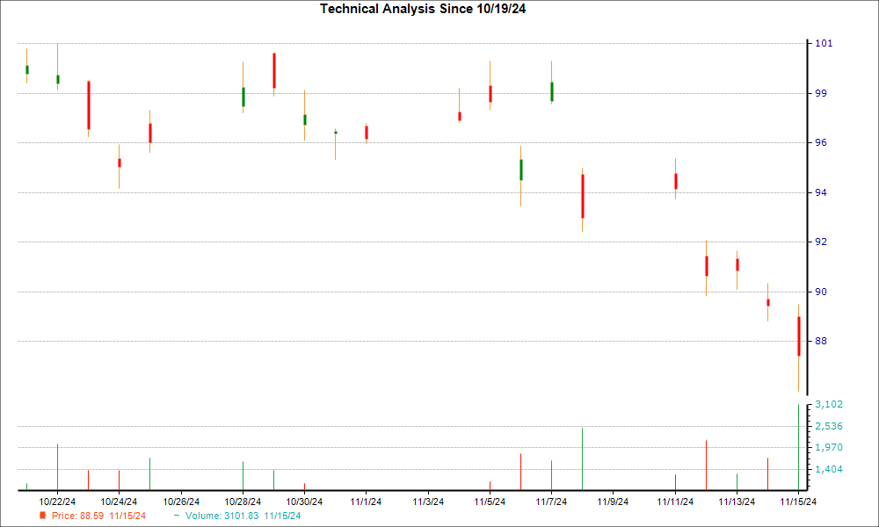Click the 11/11/24 date axis label
This screenshot has height=527, width=879.
point(675,502)
